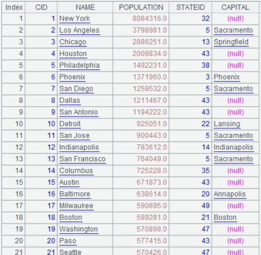Image resolution: width=261 pixels, height=255 pixels.
Task: Select population value 925051.0
Action: click(x=152, y=124)
